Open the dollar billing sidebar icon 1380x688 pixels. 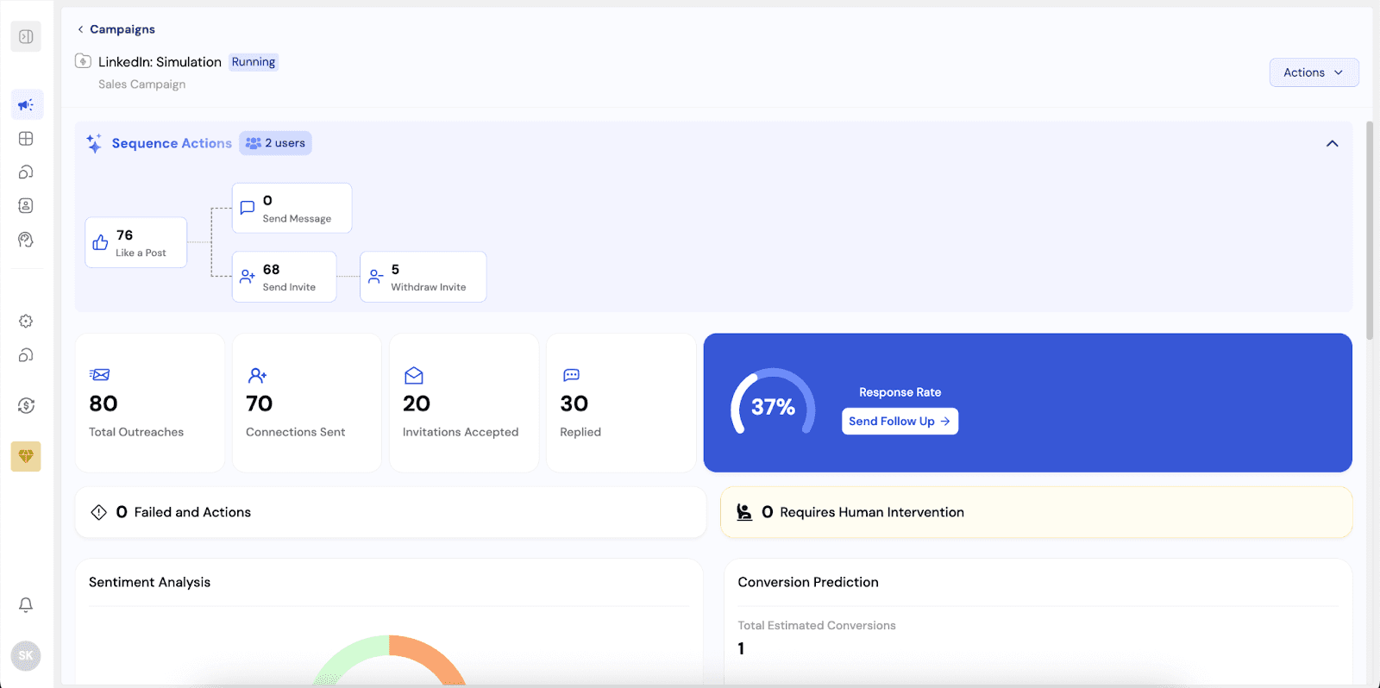pos(26,405)
